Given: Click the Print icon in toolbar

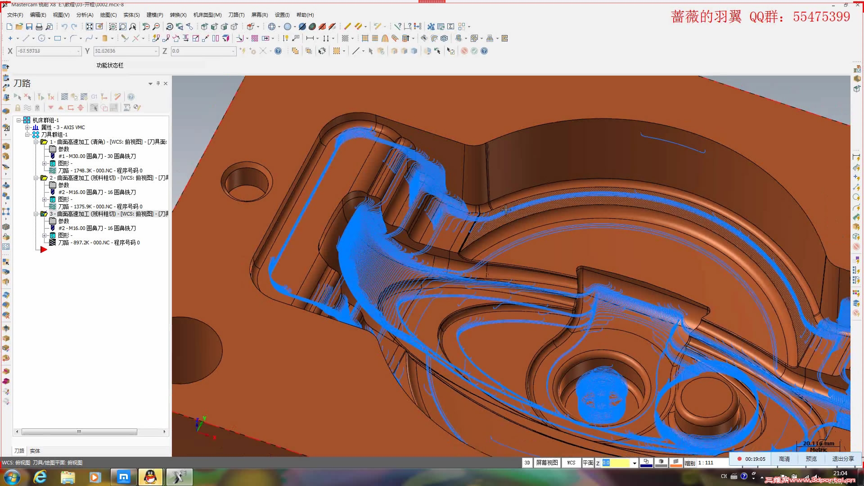Looking at the screenshot, I should coord(39,27).
